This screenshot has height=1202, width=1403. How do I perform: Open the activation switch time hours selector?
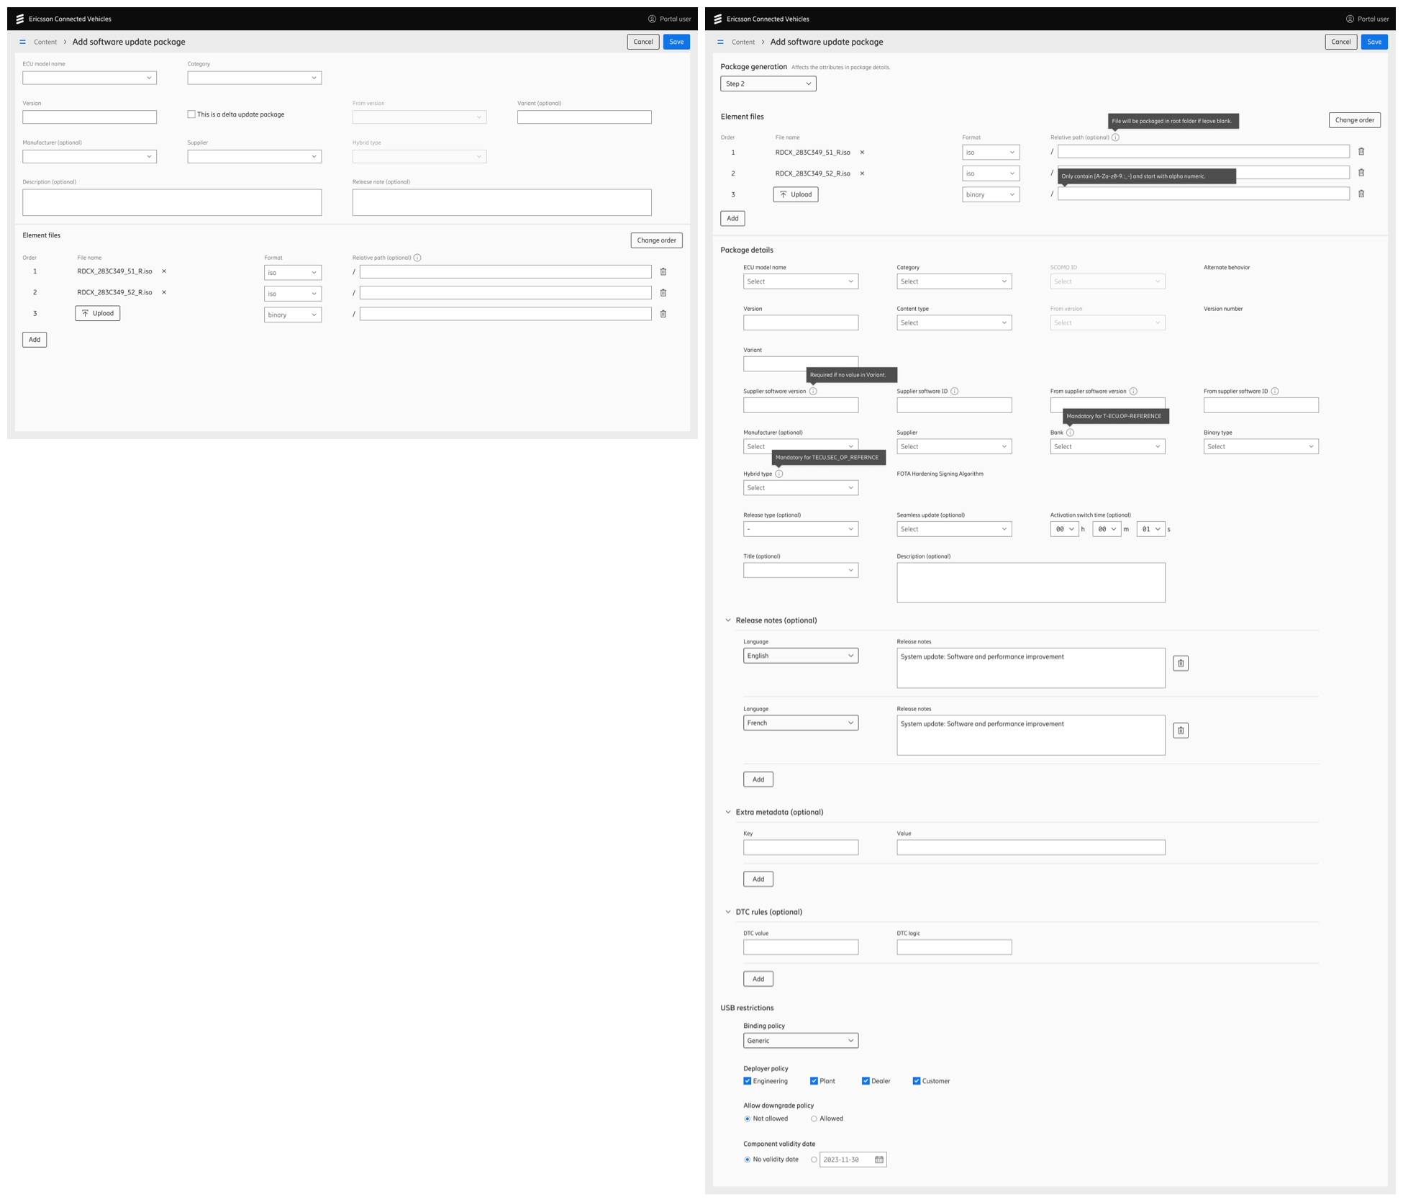click(x=1064, y=529)
